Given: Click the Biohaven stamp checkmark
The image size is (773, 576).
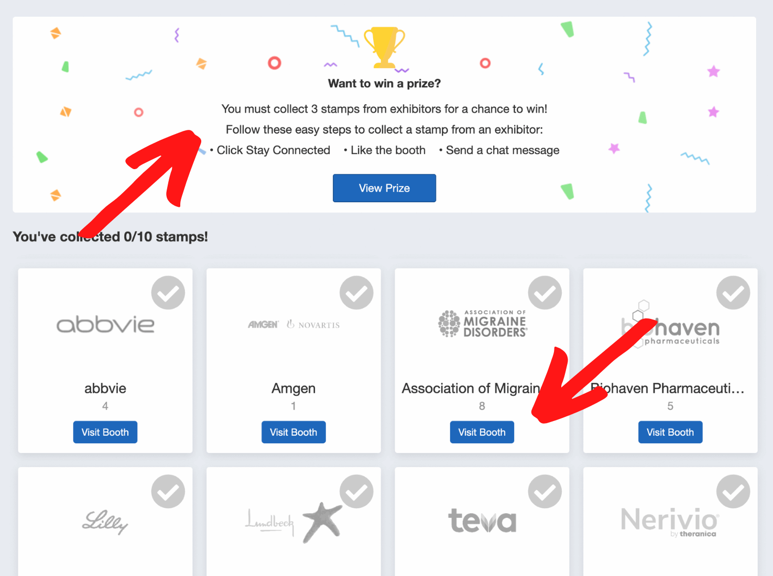Looking at the screenshot, I should [x=733, y=293].
